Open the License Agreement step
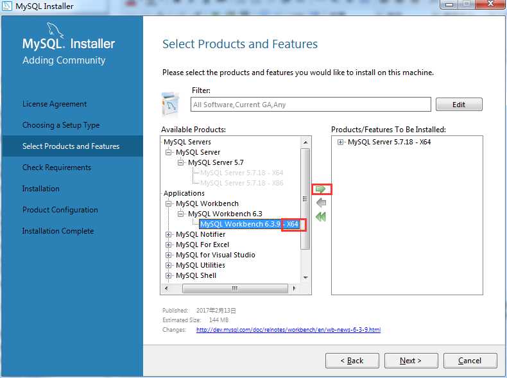The image size is (507, 378). click(55, 104)
